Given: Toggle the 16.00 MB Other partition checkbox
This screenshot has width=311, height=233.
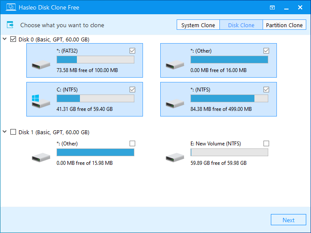Looking at the screenshot, I should (266, 51).
